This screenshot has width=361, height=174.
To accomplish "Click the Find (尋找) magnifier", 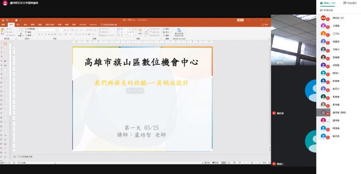I will coord(166,29).
